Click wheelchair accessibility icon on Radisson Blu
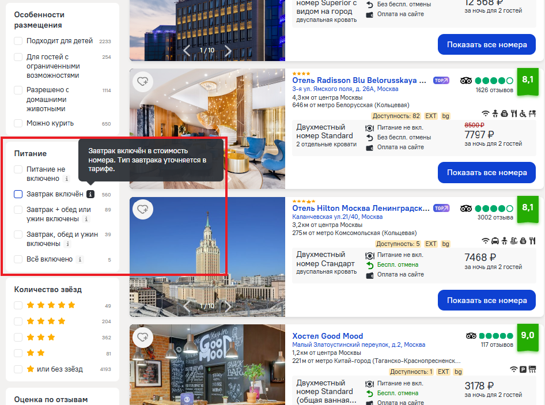Screen dimensions: 545x405 523,113
